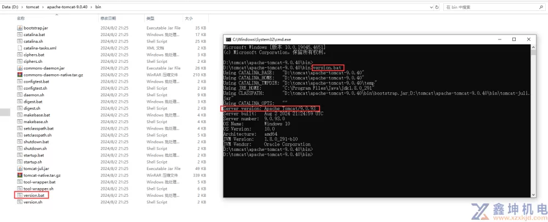Click the 339 KB size cell
Image resolution: width=548 pixels, height=222 pixels.
[199, 176]
